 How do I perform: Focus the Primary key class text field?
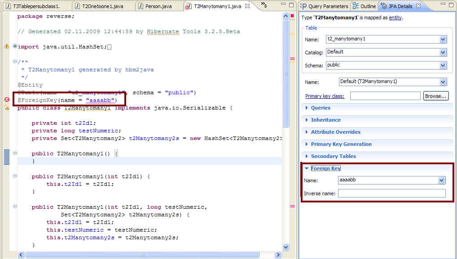point(385,96)
